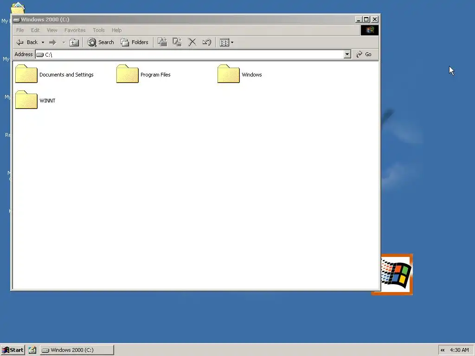Click Windows 2000 (C:) taskbar button
Viewport: 475px width, 356px height.
77,350
